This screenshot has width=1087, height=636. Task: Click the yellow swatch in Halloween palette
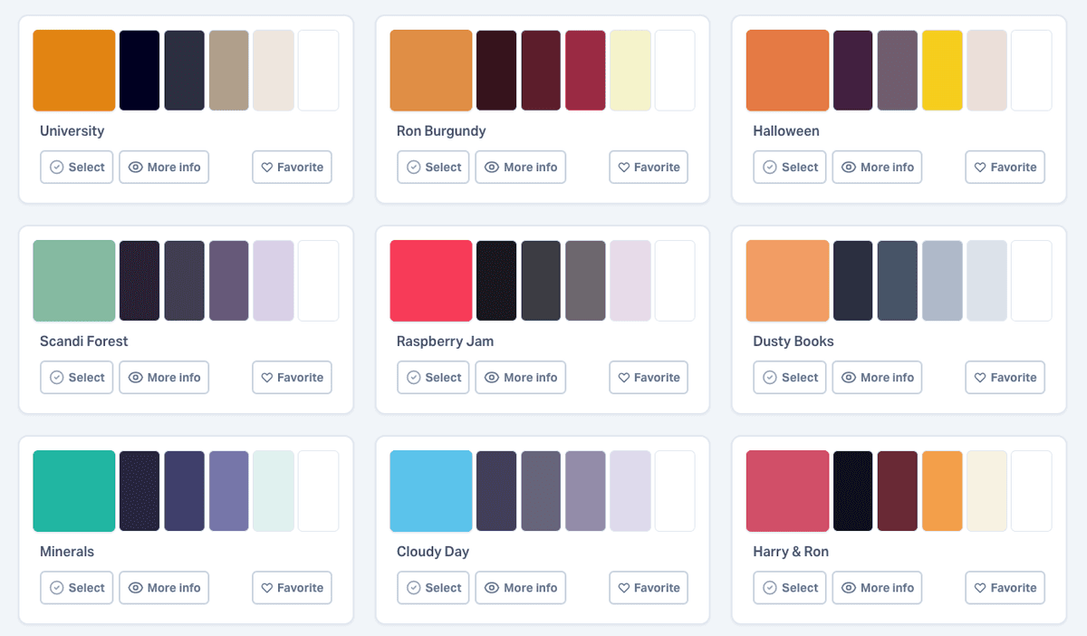(942, 71)
